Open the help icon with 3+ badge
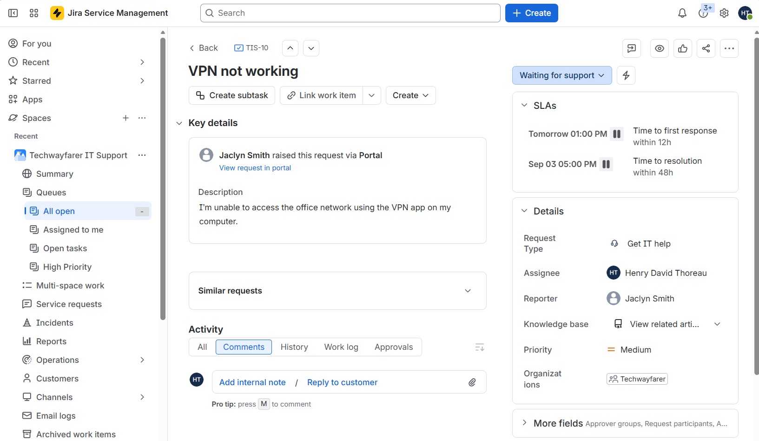The height and width of the screenshot is (441, 759). click(x=703, y=13)
